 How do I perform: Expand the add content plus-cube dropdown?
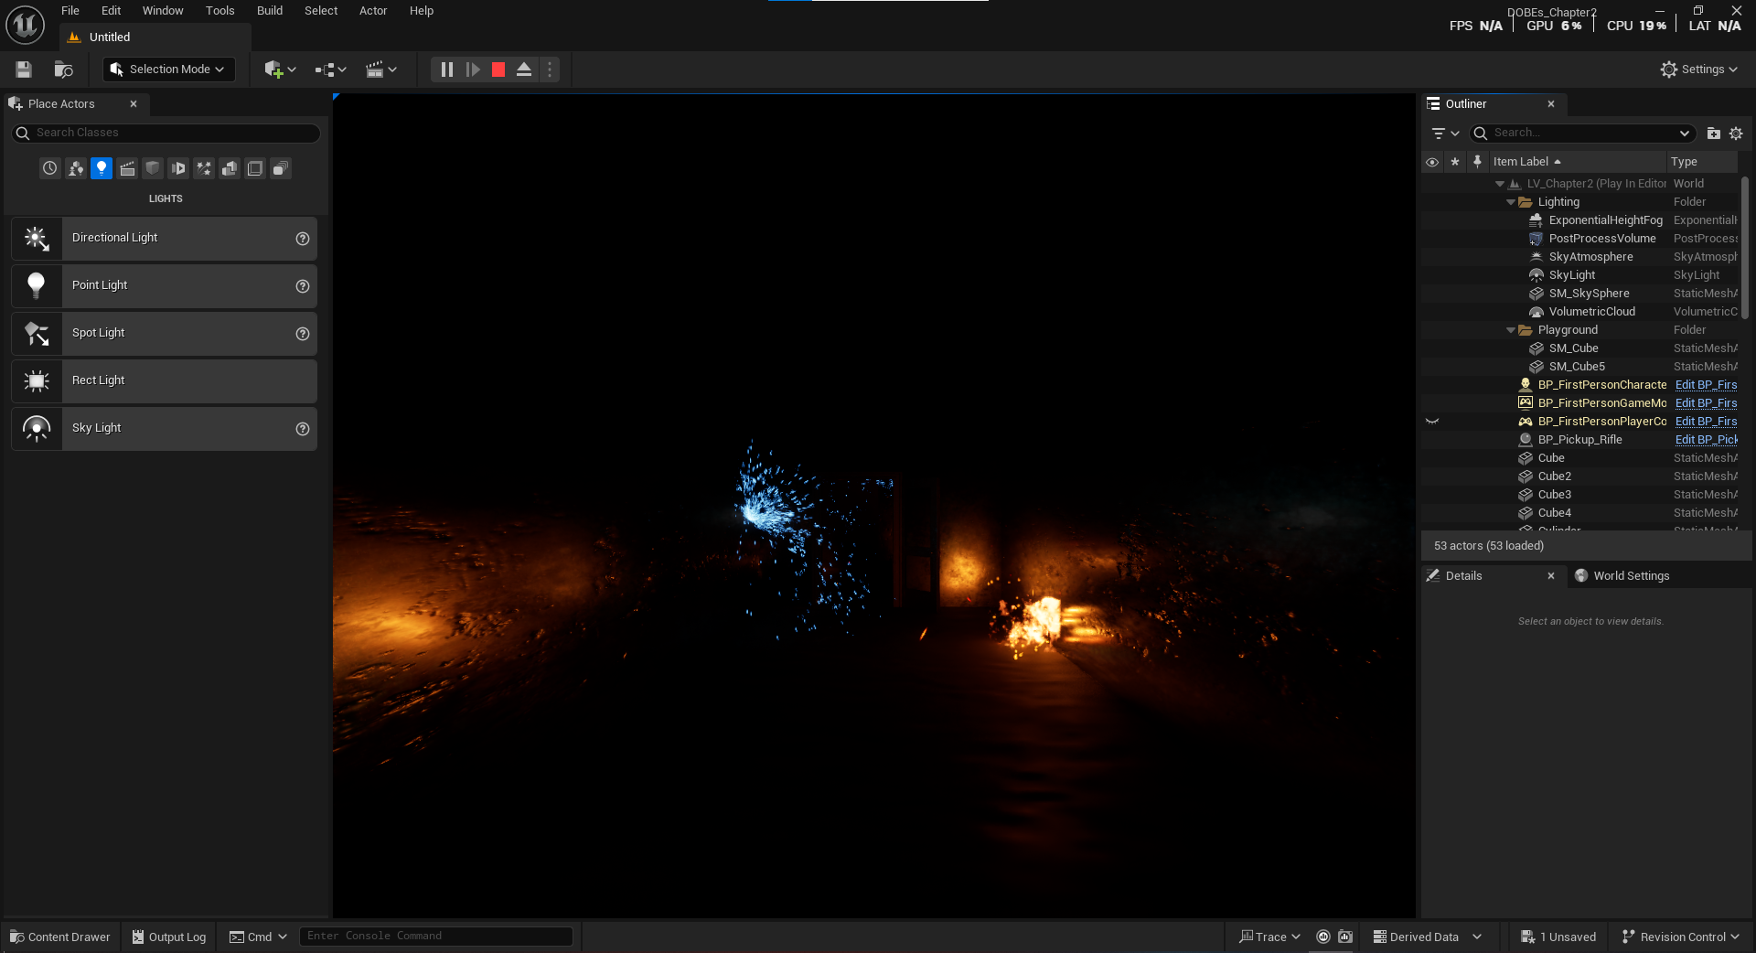click(x=280, y=70)
